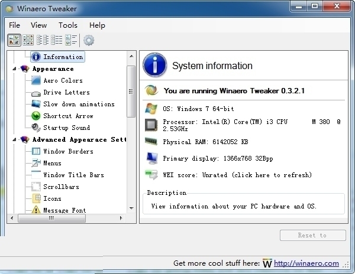Click the Advanced Appearance category icon
Image resolution: width=355 pixels, height=274 pixels.
click(x=25, y=139)
